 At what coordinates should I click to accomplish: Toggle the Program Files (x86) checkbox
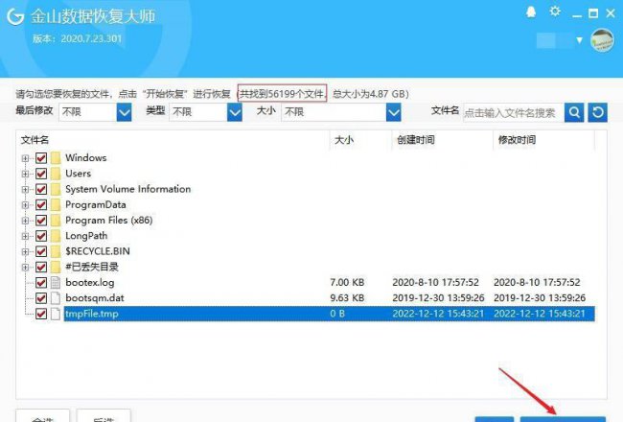(41, 221)
